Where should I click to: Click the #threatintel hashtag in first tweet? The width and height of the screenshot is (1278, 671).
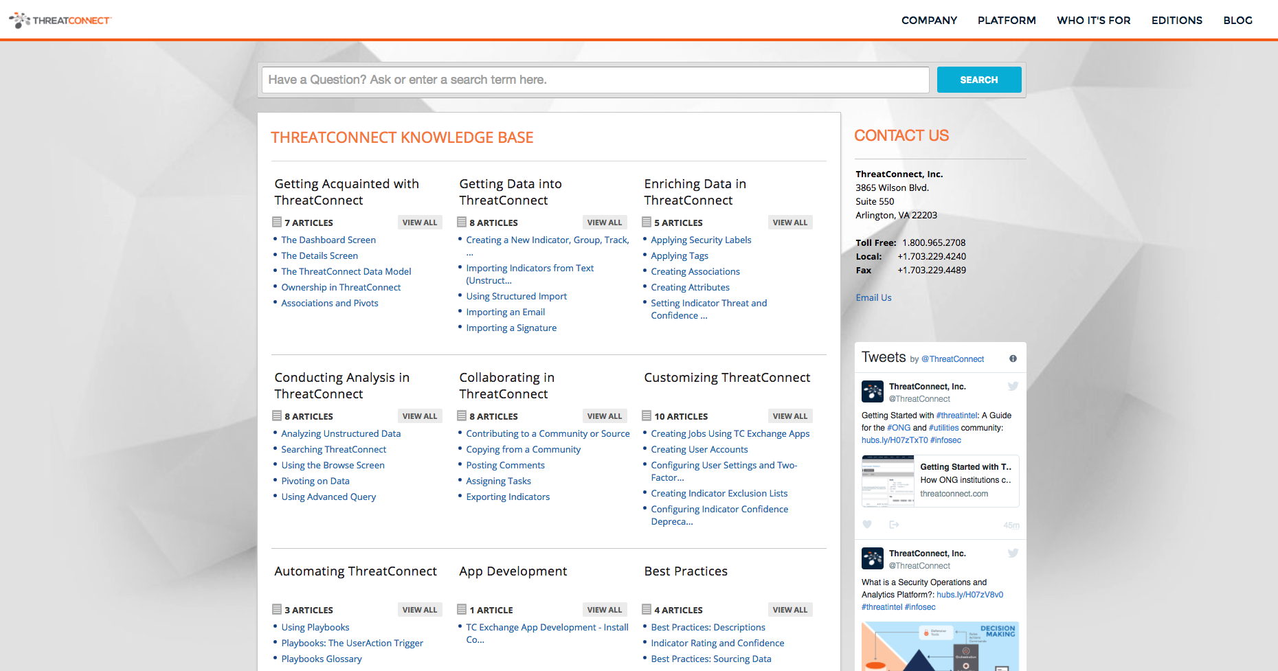click(x=956, y=416)
